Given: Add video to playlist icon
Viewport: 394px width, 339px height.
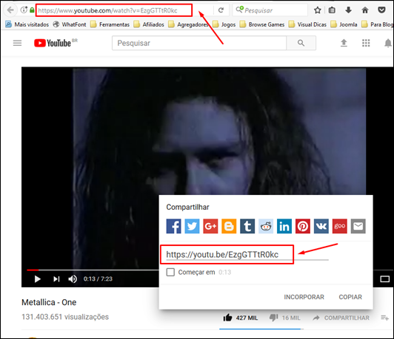Looking at the screenshot, I should click(384, 318).
